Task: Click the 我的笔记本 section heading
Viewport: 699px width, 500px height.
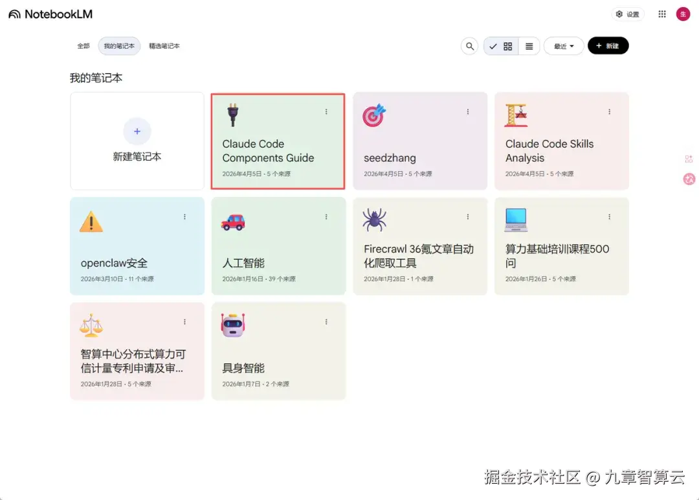Action: click(96, 78)
